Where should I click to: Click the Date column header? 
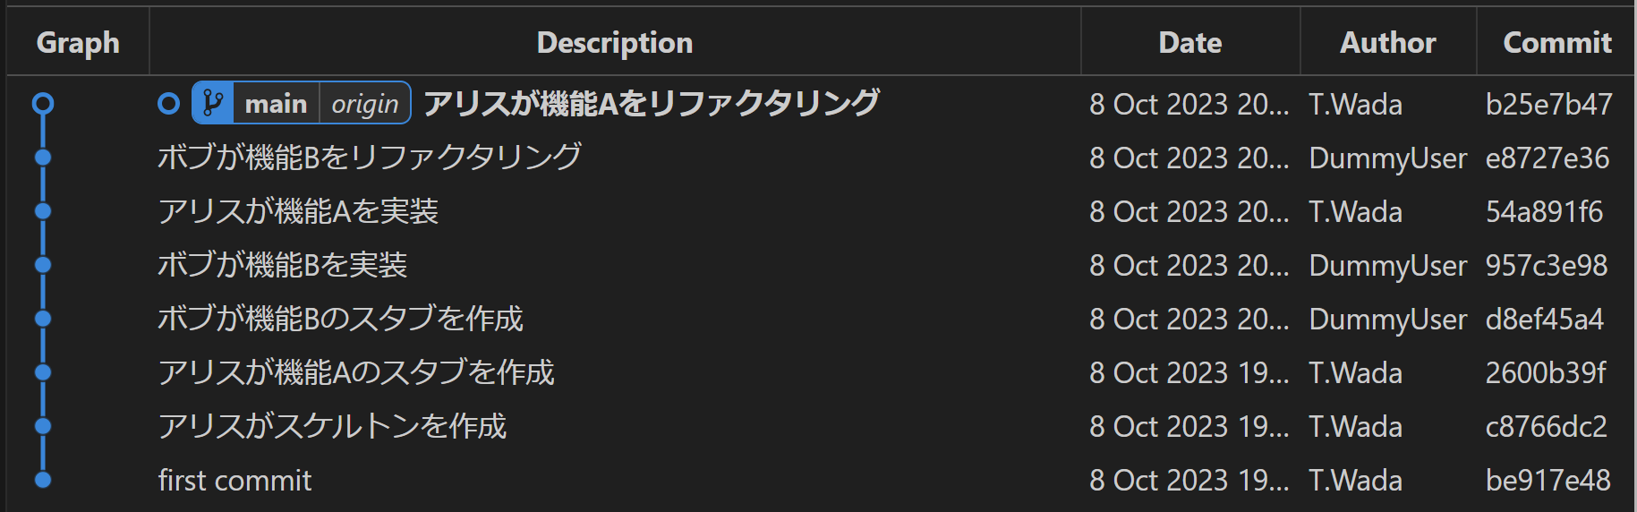click(x=1189, y=42)
